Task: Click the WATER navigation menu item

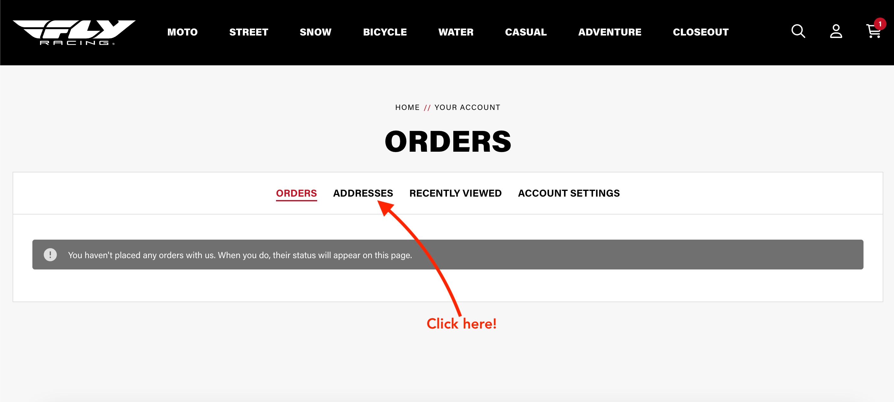Action: (456, 31)
